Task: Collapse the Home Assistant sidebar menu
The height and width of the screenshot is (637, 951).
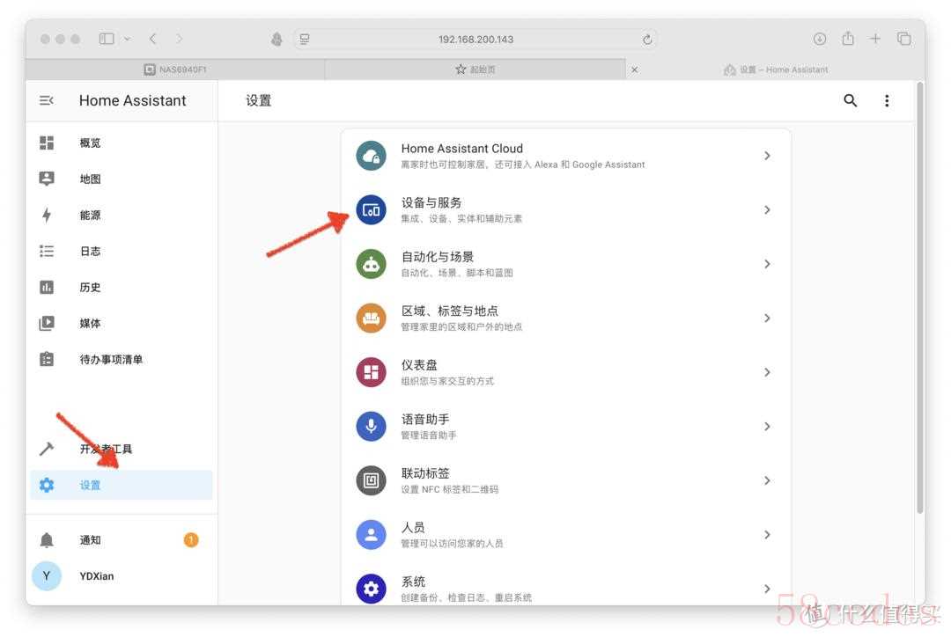Action: pyautogui.click(x=46, y=100)
